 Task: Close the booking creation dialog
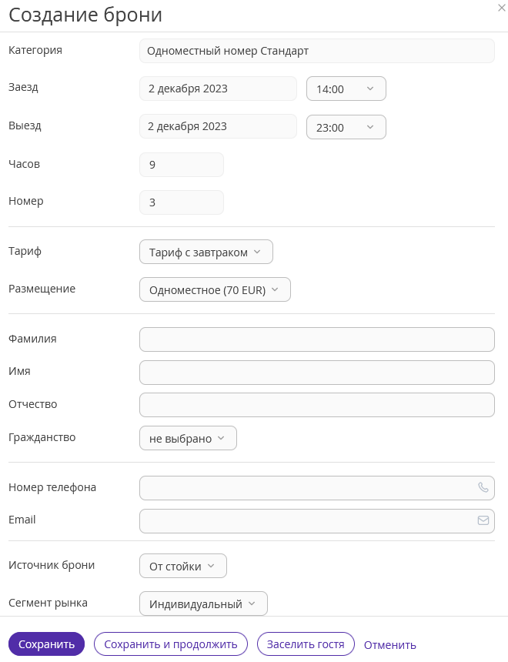[x=502, y=8]
